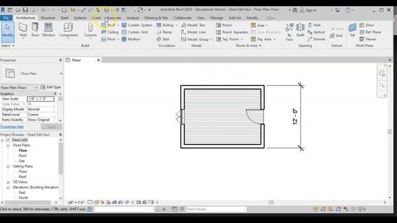Image resolution: width=397 pixels, height=223 pixels.
Task: Open the Select dropdown under Modify
Action: click(x=7, y=45)
